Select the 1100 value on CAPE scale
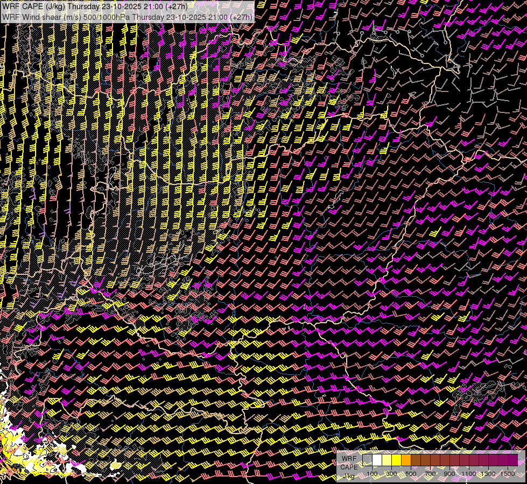 click(469, 473)
